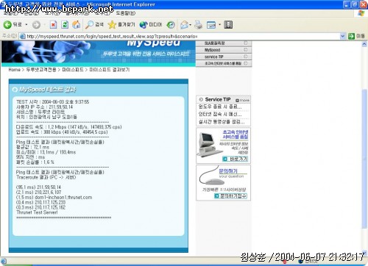Click the 바로가기 shortcut button

click(235, 159)
